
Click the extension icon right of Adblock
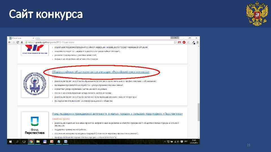coord(188,42)
